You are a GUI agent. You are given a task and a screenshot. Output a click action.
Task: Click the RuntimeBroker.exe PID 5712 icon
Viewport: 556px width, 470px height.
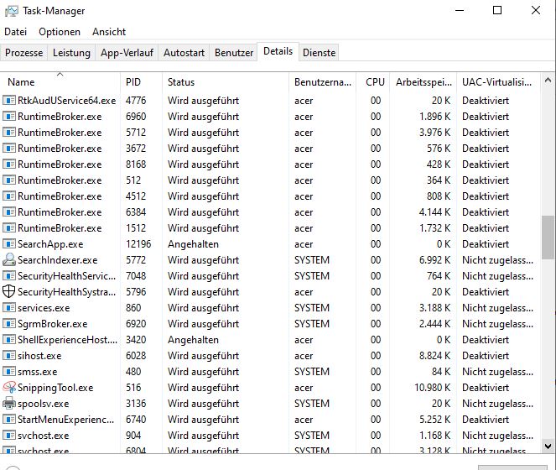pos(9,133)
